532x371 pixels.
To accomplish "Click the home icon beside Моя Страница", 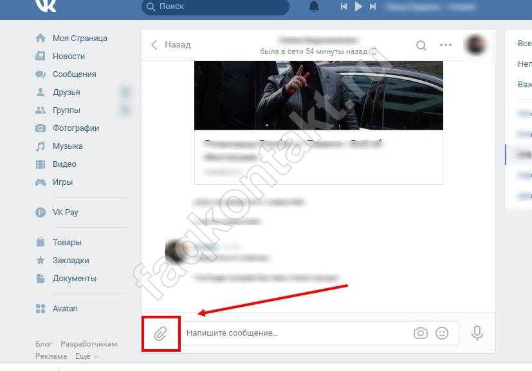I will 41,38.
